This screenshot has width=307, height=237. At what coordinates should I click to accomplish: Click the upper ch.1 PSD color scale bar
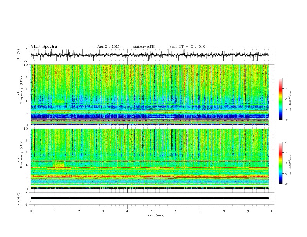pyautogui.click(x=280, y=99)
